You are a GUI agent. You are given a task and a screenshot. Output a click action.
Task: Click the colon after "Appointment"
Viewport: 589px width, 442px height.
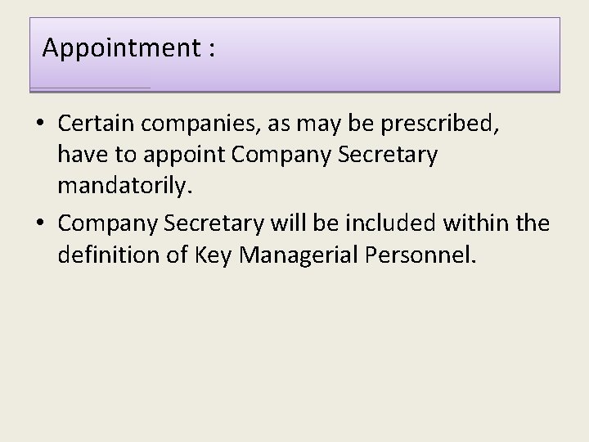pos(212,49)
